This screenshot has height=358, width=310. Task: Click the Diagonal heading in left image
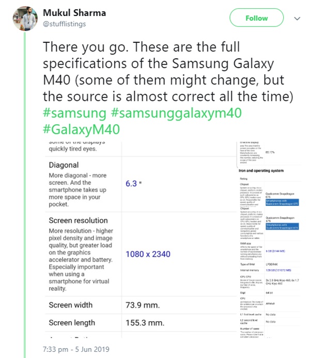[x=64, y=166]
